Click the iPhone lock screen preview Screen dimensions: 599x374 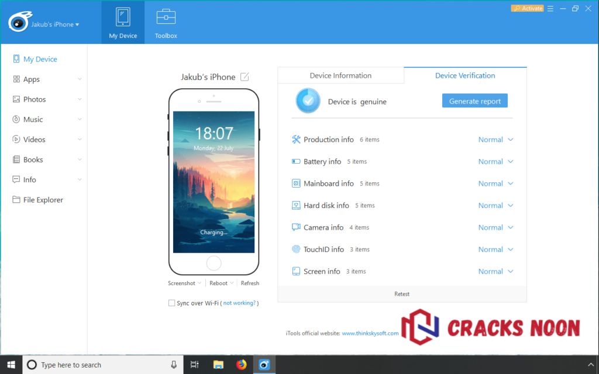[214, 182]
